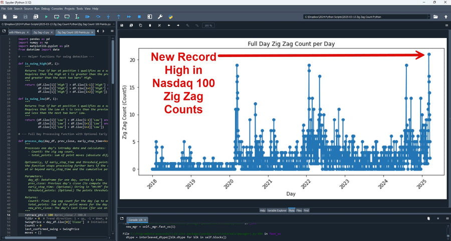Interrupt kernel in console pane
The image size is (451, 241).
coord(438,218)
